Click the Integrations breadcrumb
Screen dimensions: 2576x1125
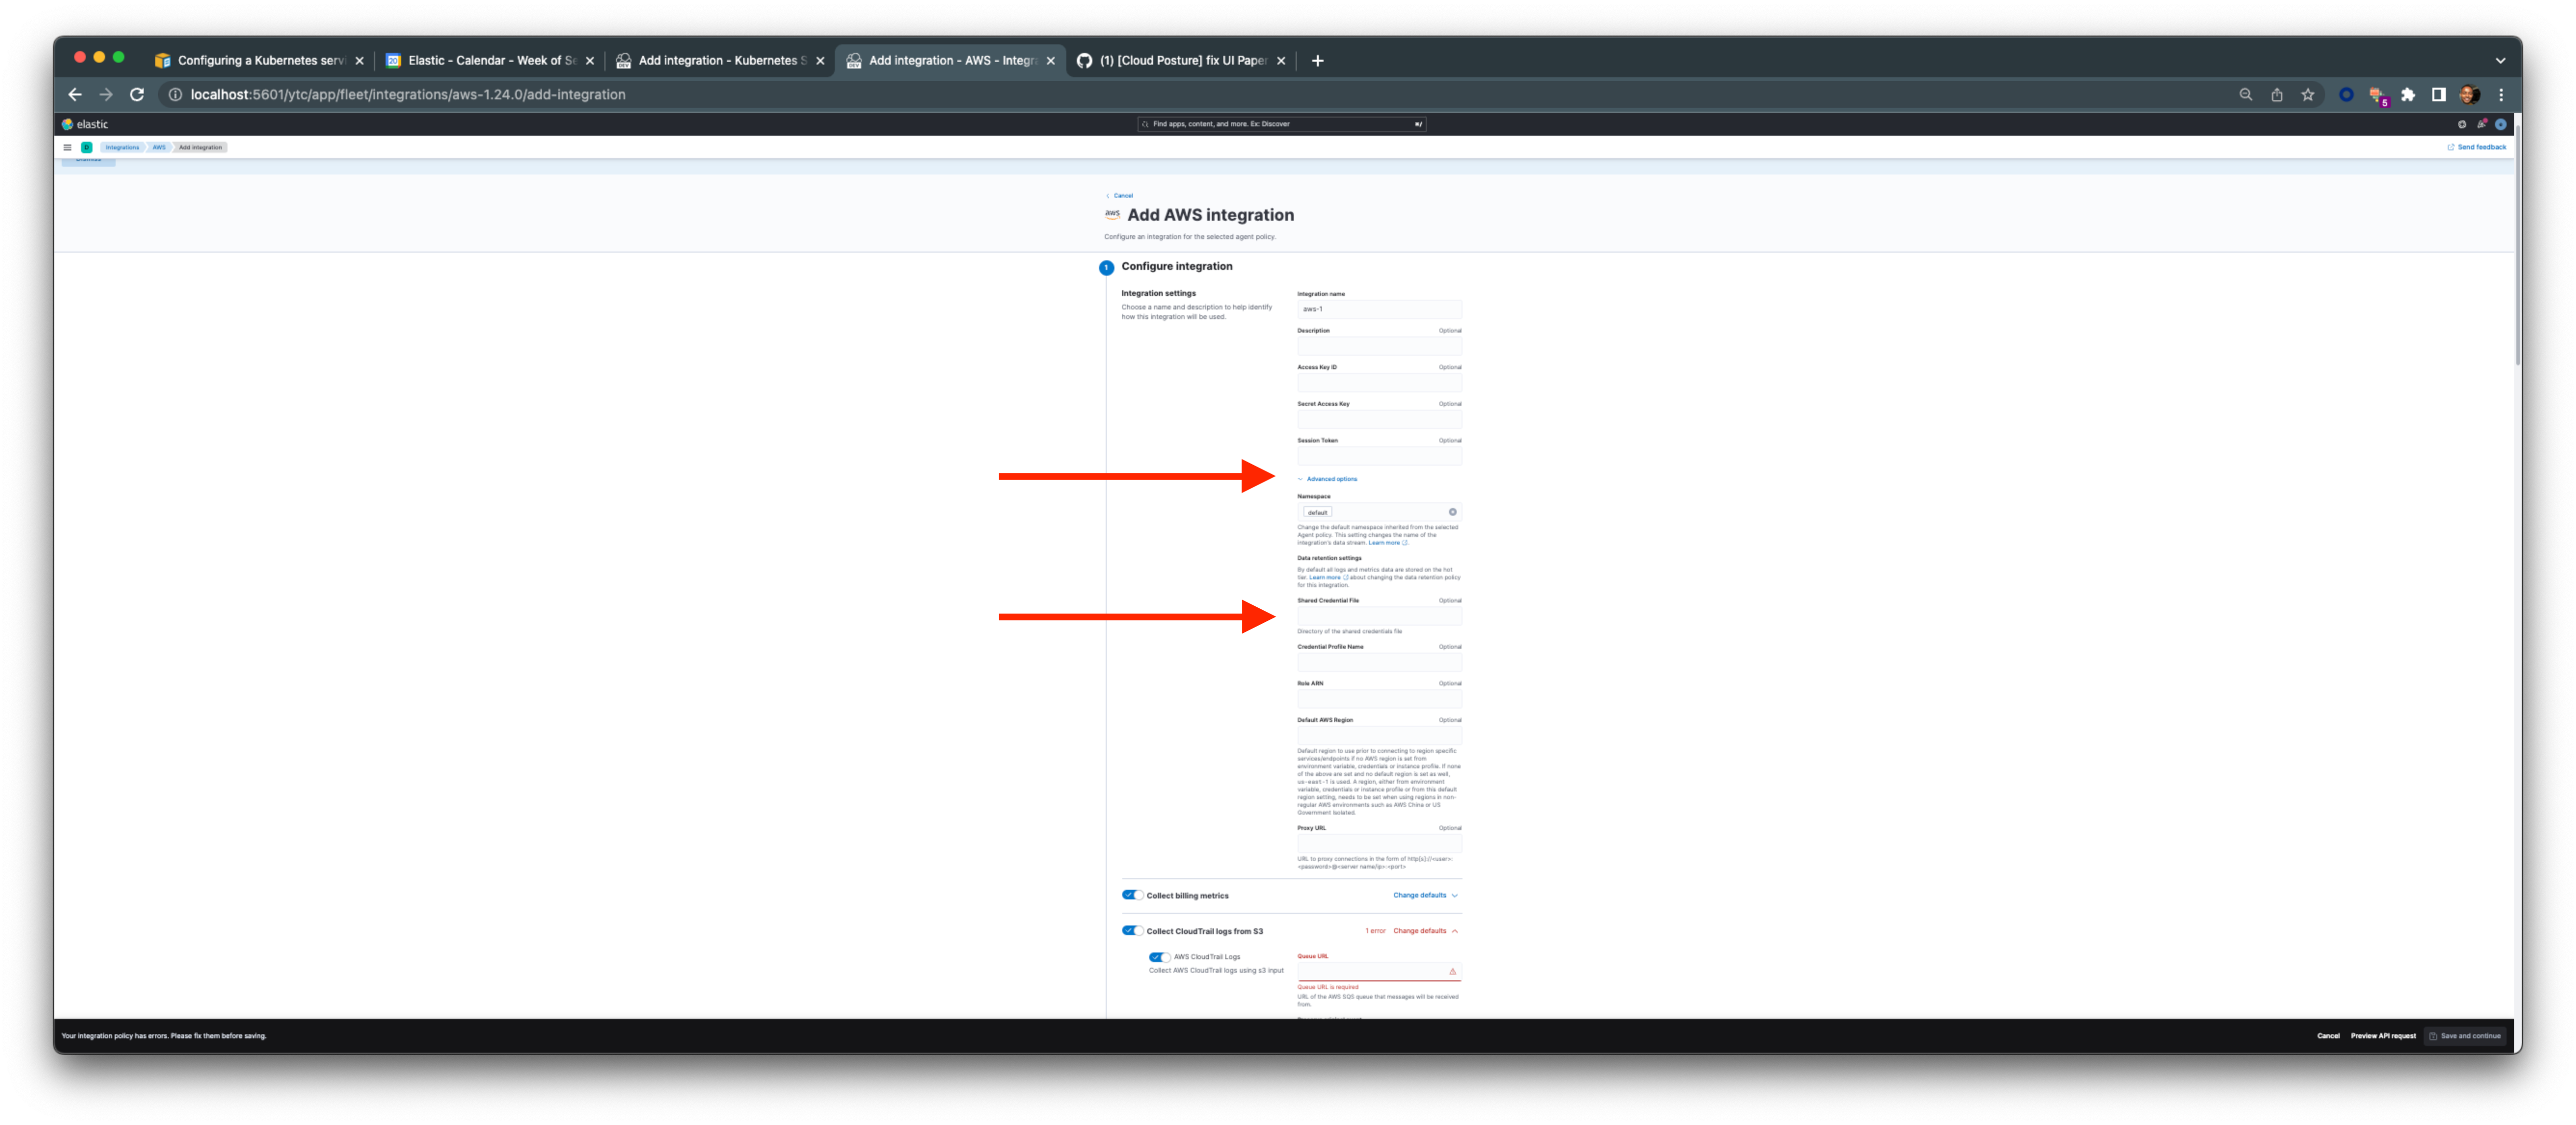tap(122, 147)
